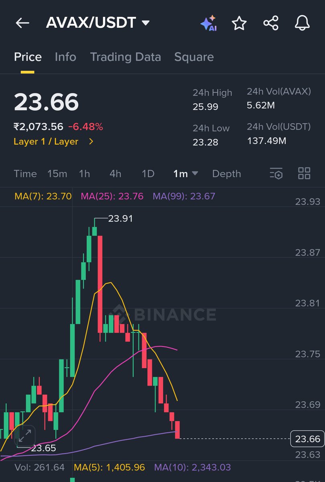Image resolution: width=325 pixels, height=482 pixels.
Task: Tap the -6.48% change value
Action: point(85,127)
